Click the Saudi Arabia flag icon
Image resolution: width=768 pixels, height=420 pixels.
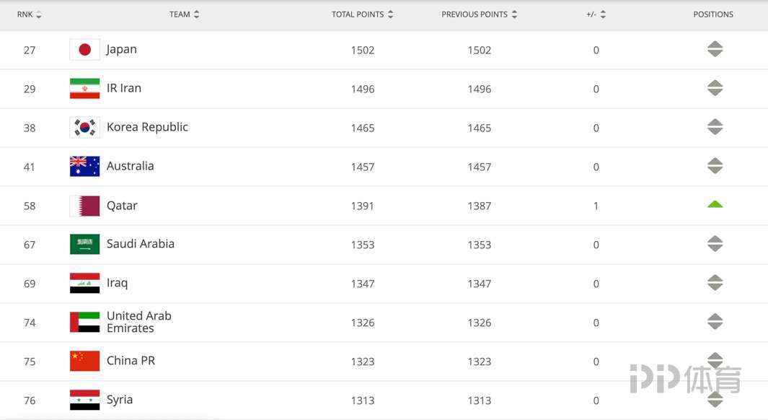pos(85,244)
